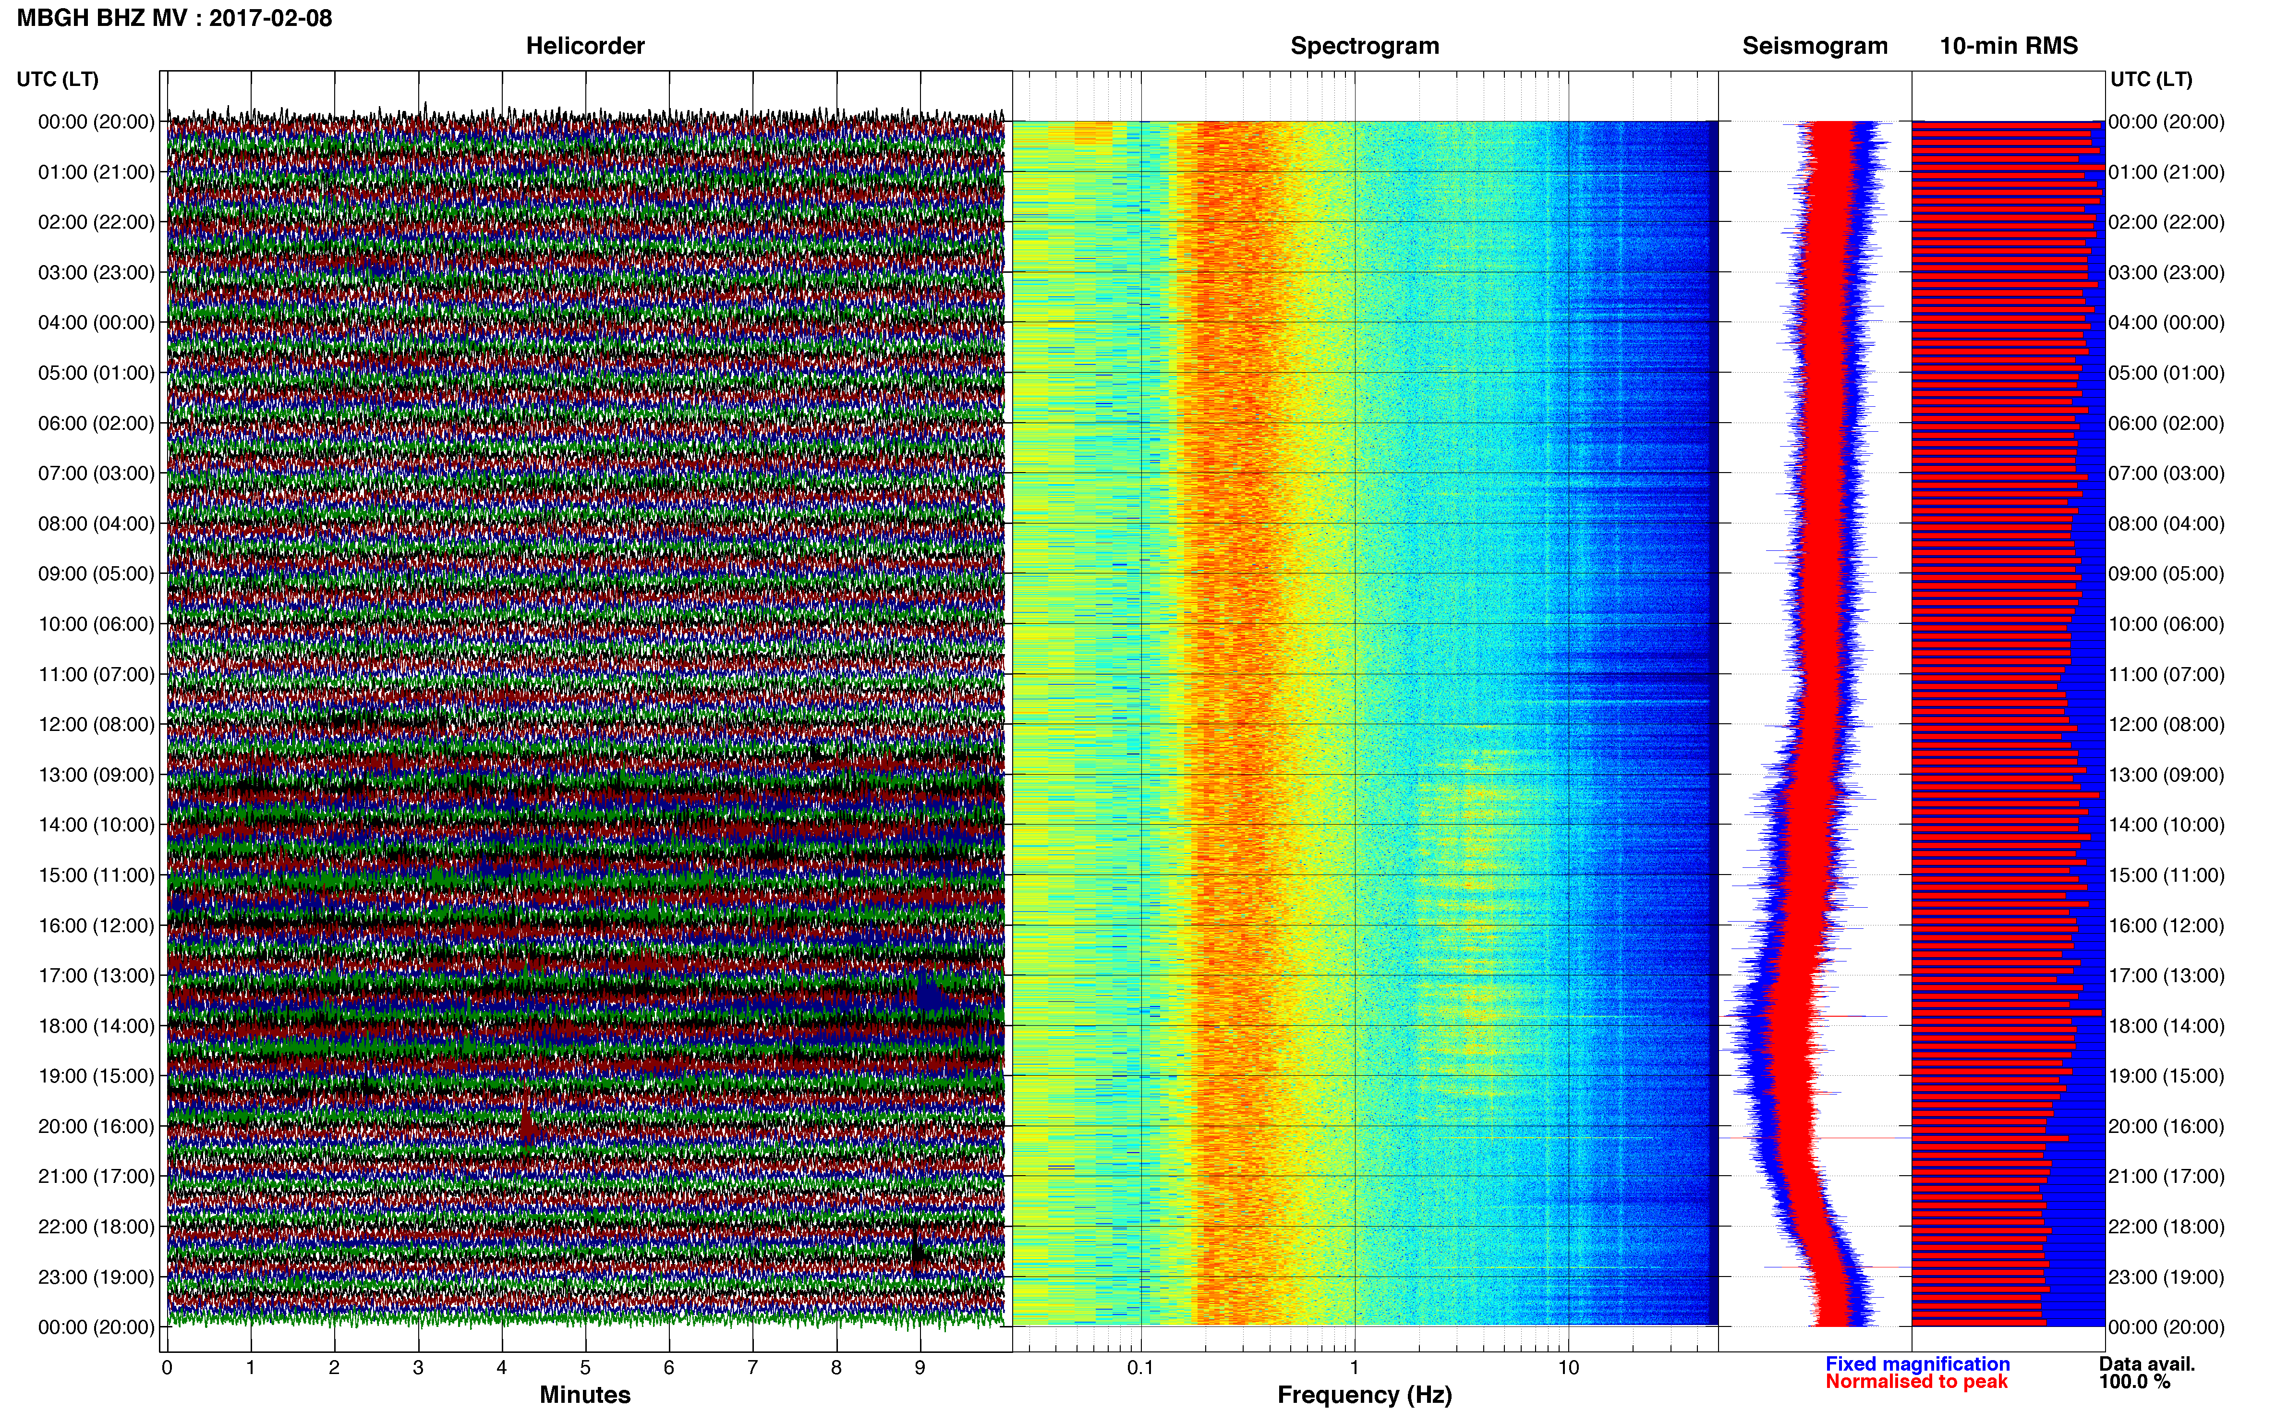Click the 'Seismogram' panel heading
Screen dimensions: 2276x1423
[1815, 46]
